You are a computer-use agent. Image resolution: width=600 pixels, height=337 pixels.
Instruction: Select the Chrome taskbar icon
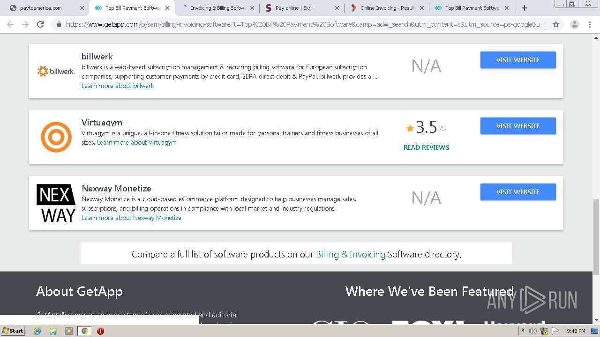84,331
